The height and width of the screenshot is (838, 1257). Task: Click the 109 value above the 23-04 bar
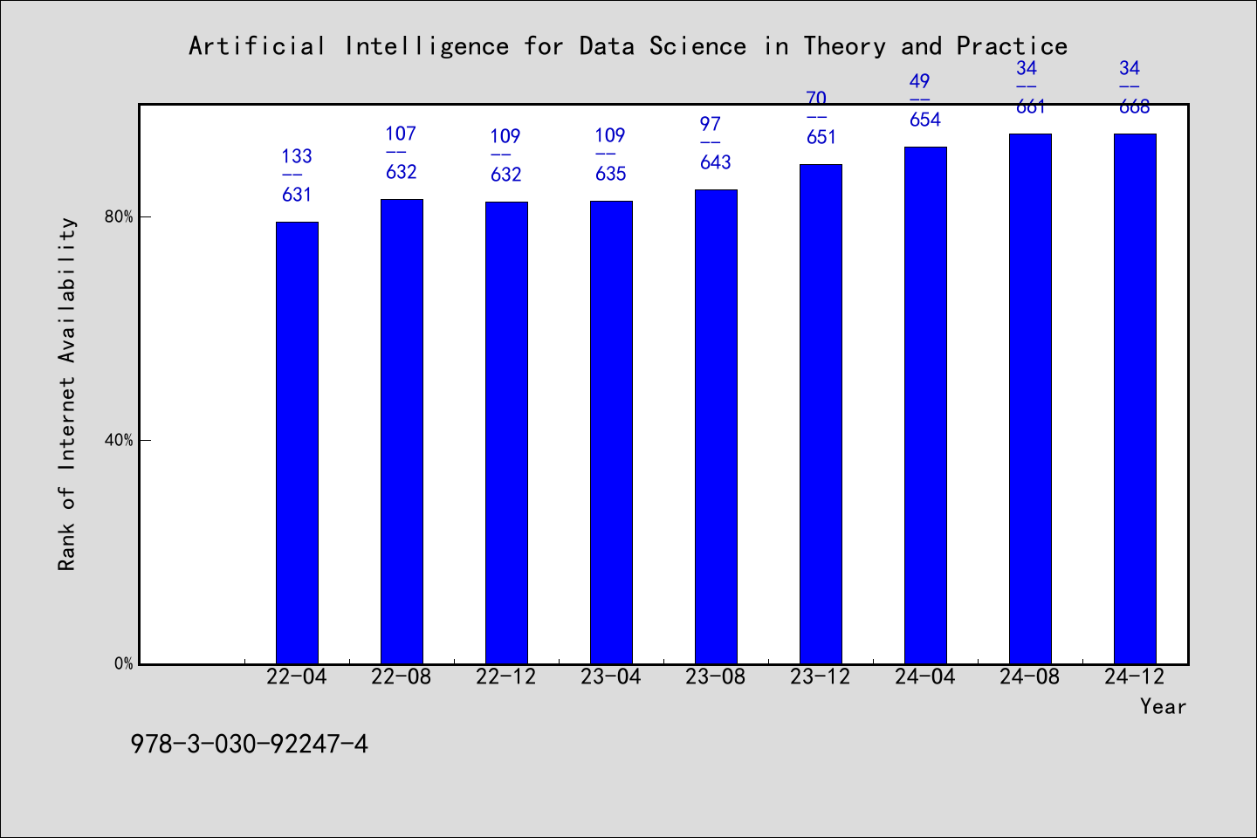tap(610, 135)
